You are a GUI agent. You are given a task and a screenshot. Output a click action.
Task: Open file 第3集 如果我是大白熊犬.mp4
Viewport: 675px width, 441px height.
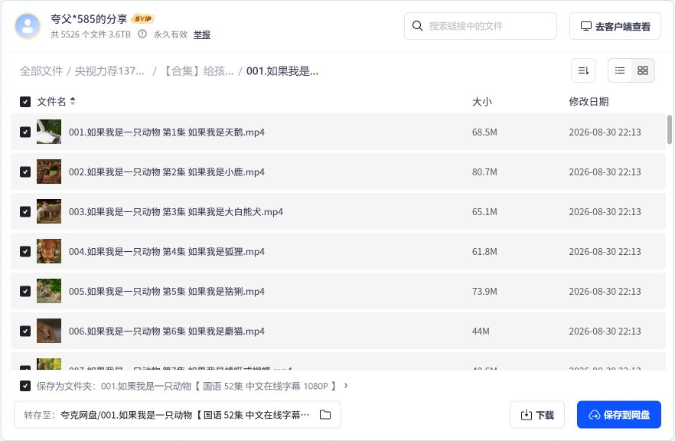(176, 212)
